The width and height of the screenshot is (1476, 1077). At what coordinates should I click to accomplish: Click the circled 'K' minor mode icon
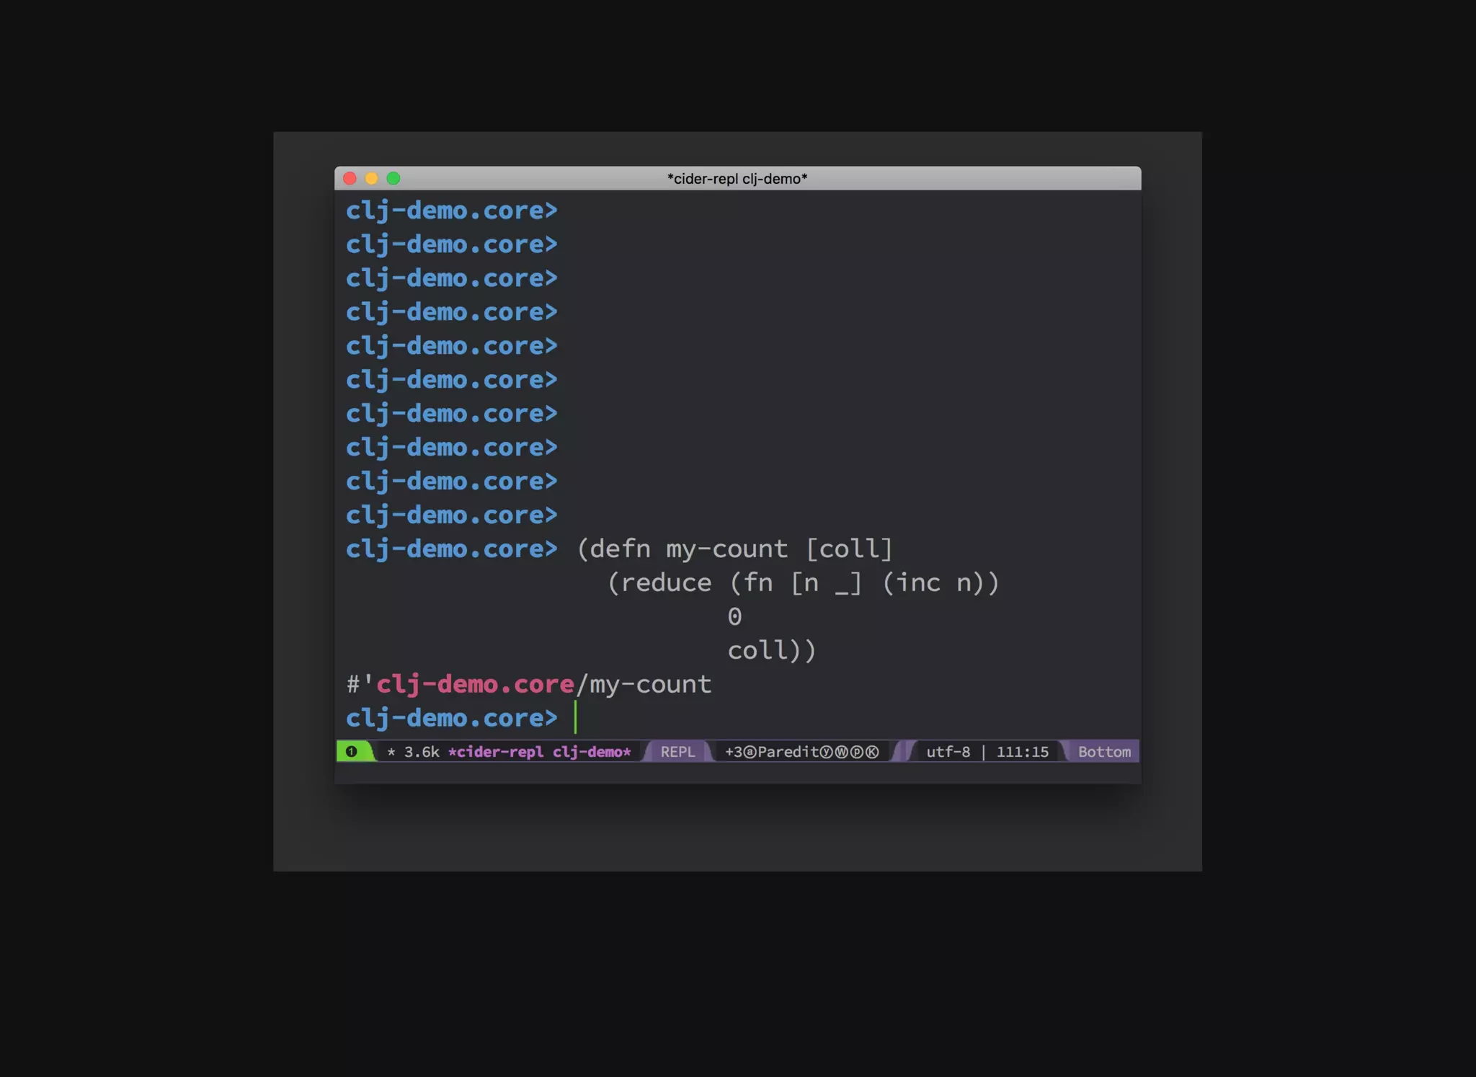[872, 752]
